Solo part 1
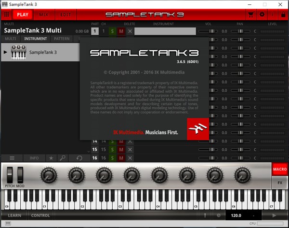 (112, 31)
